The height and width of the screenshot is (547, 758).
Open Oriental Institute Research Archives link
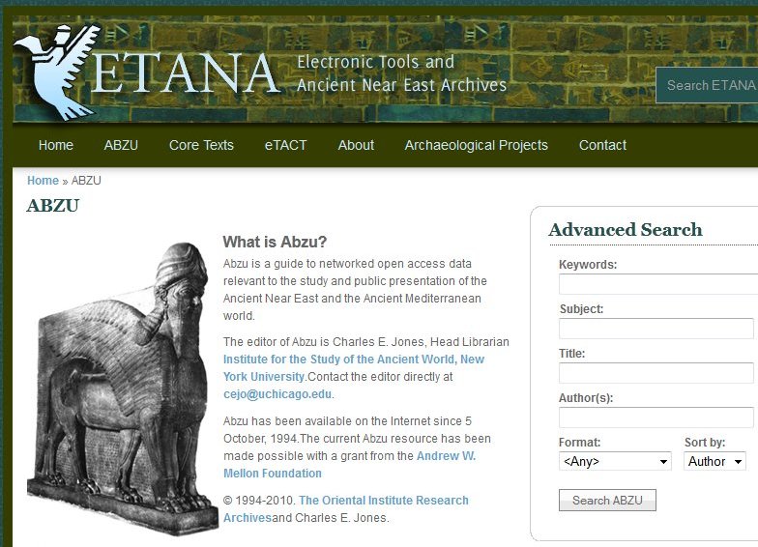coord(346,508)
